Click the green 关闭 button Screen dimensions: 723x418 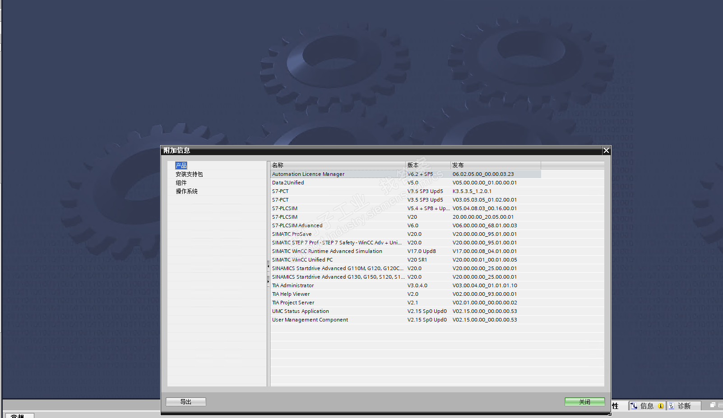584,402
